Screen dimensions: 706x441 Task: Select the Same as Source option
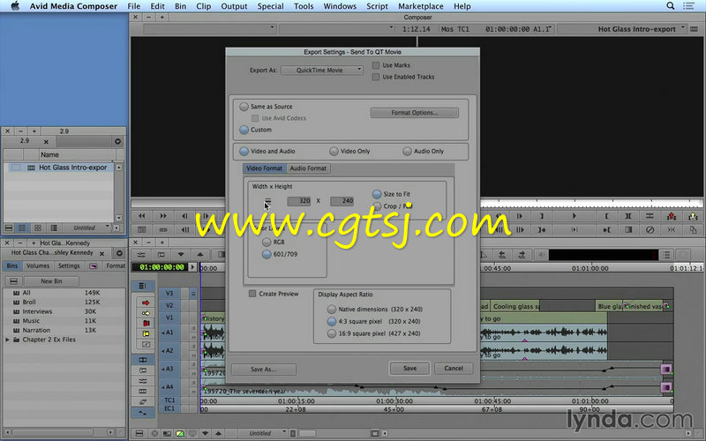244,107
